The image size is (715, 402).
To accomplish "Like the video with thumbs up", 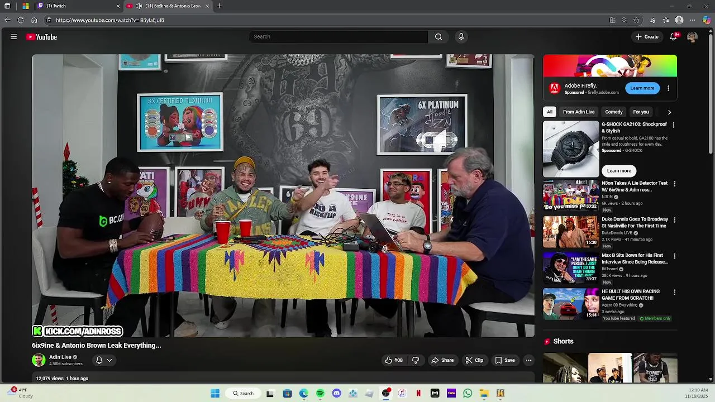I will 393,360.
